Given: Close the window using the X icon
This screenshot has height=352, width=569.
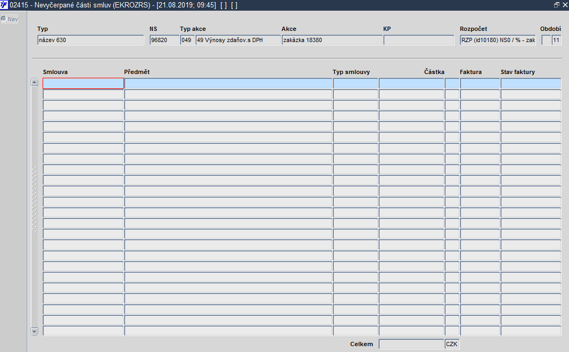Looking at the screenshot, I should click(x=565, y=5).
